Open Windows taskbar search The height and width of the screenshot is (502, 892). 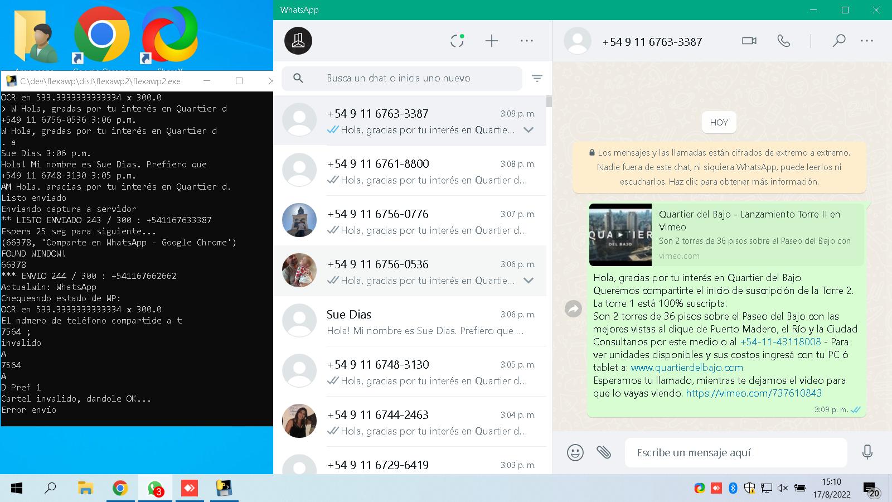pyautogui.click(x=50, y=489)
